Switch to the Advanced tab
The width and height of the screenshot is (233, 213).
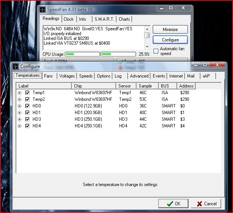click(139, 76)
